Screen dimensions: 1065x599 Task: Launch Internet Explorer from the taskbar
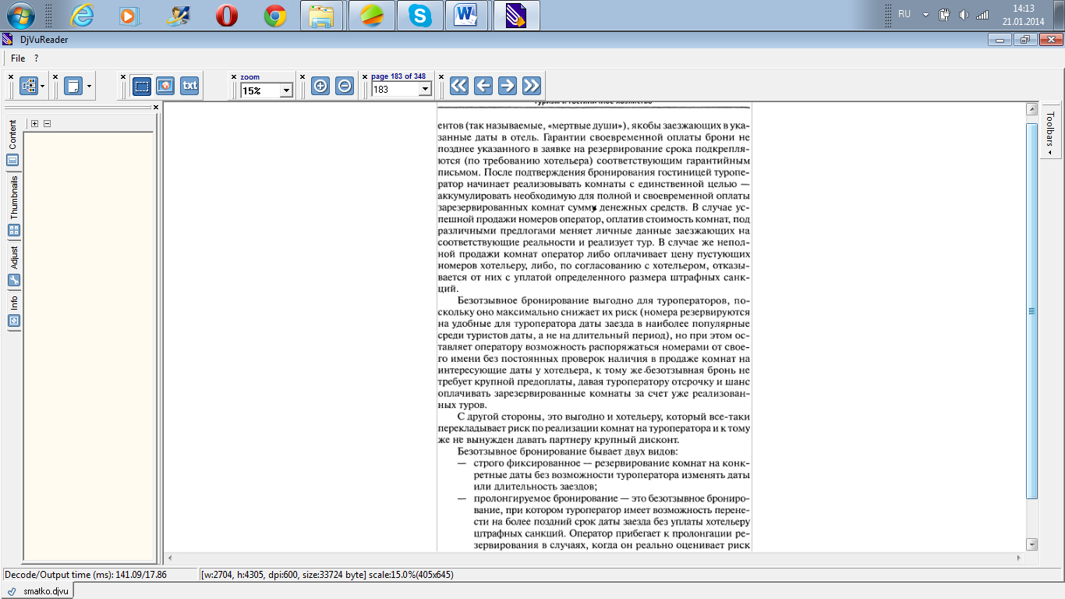(82, 15)
